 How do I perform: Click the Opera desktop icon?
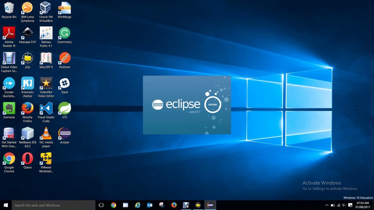[27, 161]
